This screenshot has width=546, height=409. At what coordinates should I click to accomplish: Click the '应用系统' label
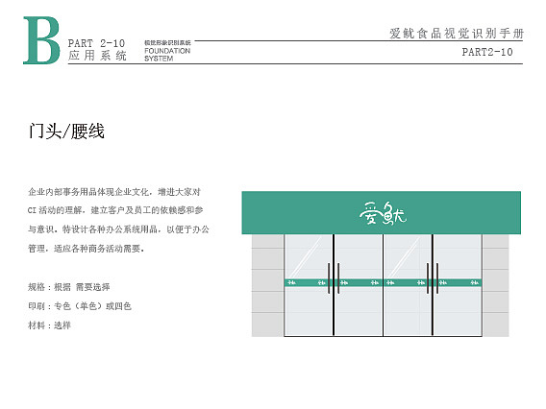(x=97, y=56)
